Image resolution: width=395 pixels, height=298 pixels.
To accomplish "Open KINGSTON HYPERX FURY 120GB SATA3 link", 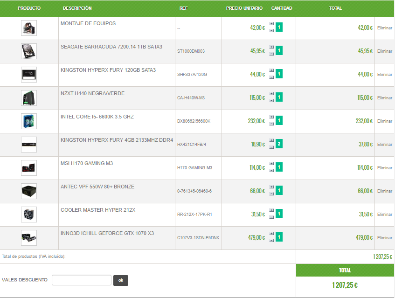I will click(108, 70).
